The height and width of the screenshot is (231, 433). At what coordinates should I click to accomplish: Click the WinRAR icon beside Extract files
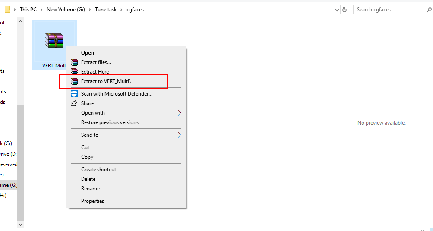point(74,62)
